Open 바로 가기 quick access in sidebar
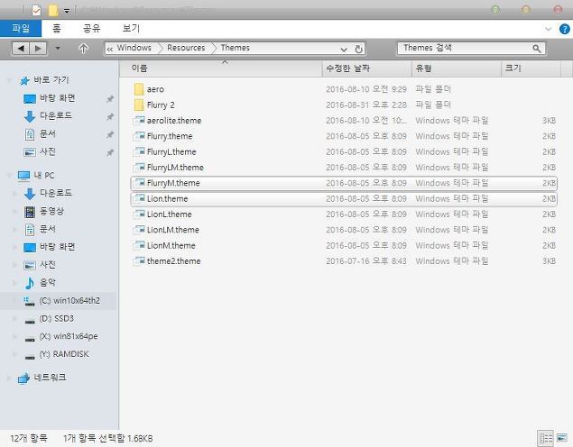Viewport: 573px width, 447px height. coord(51,80)
